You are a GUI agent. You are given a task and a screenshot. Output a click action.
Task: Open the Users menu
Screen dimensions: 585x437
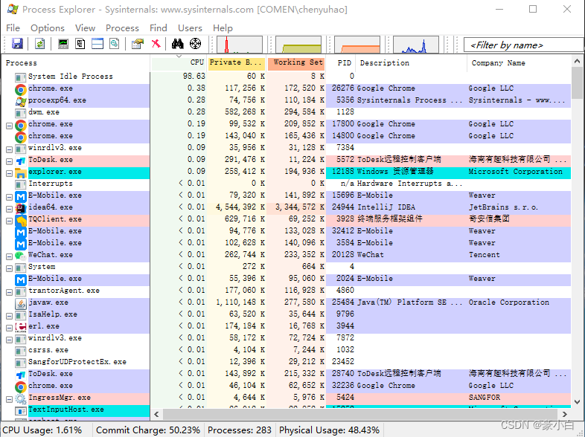tap(190, 28)
